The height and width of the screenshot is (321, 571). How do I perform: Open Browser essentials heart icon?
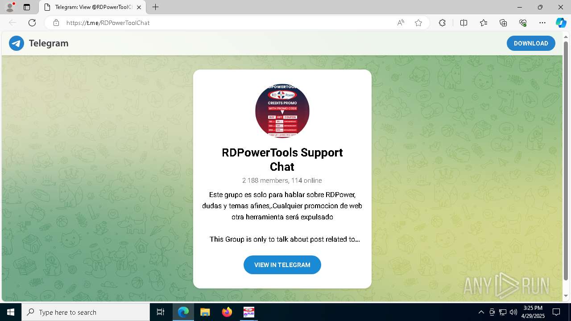tap(523, 23)
